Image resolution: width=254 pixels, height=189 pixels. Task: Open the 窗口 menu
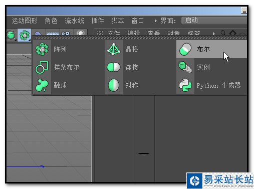click(138, 21)
